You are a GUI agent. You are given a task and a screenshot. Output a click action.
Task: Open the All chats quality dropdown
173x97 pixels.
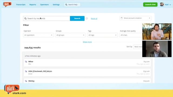point(131,35)
